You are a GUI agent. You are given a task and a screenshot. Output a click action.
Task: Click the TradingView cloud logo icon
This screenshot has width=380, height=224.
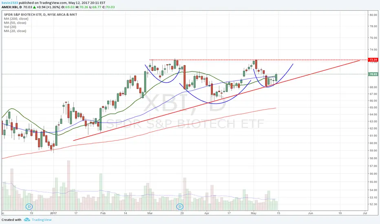tap(27, 220)
